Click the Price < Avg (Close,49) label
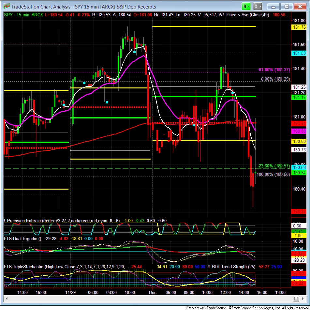310x310 pixels. (x=247, y=15)
